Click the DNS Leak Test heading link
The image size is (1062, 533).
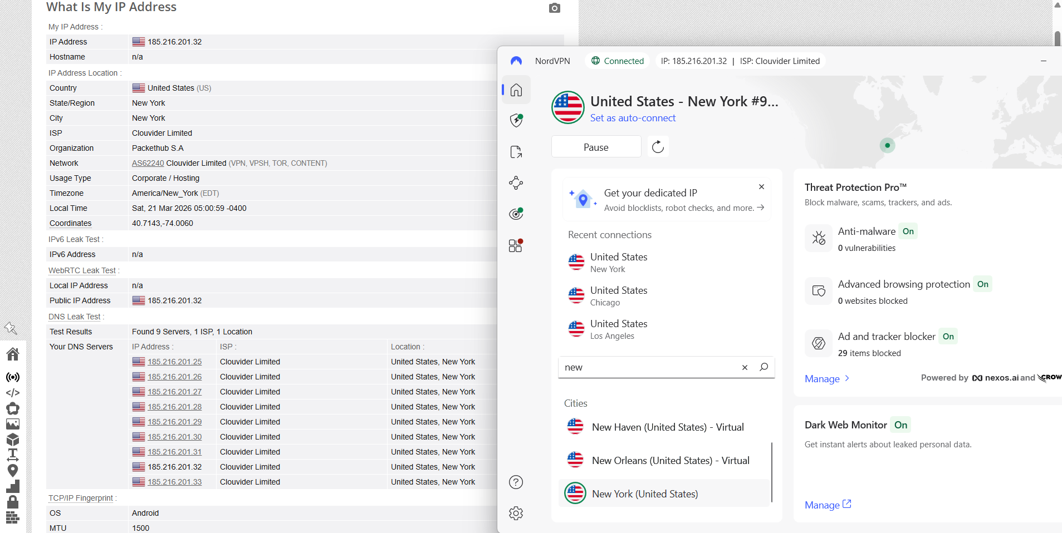point(74,317)
